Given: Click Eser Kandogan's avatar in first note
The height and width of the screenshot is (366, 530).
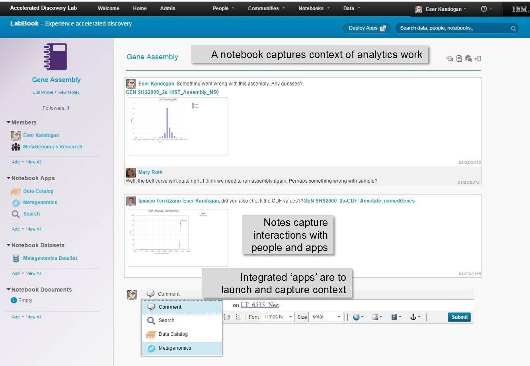Looking at the screenshot, I should point(131,84).
